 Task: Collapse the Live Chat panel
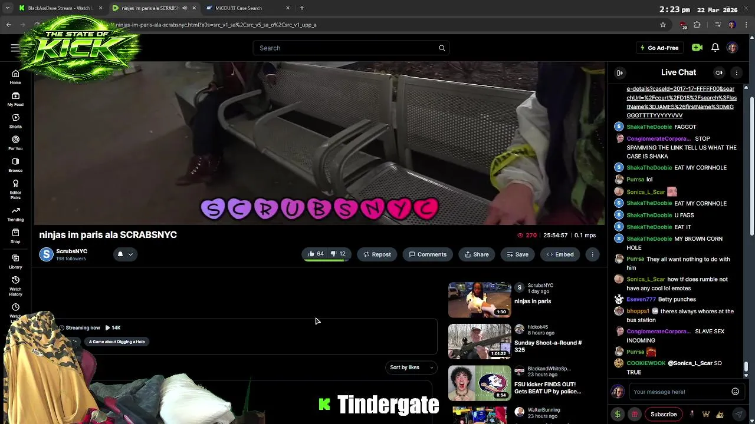point(620,72)
